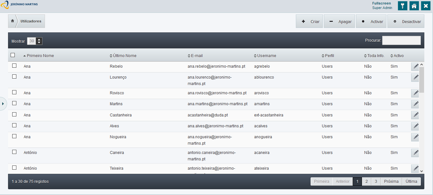Click the Jerónimo Martins logo

click(19, 4)
